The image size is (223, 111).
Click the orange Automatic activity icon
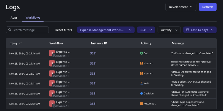(141, 104)
